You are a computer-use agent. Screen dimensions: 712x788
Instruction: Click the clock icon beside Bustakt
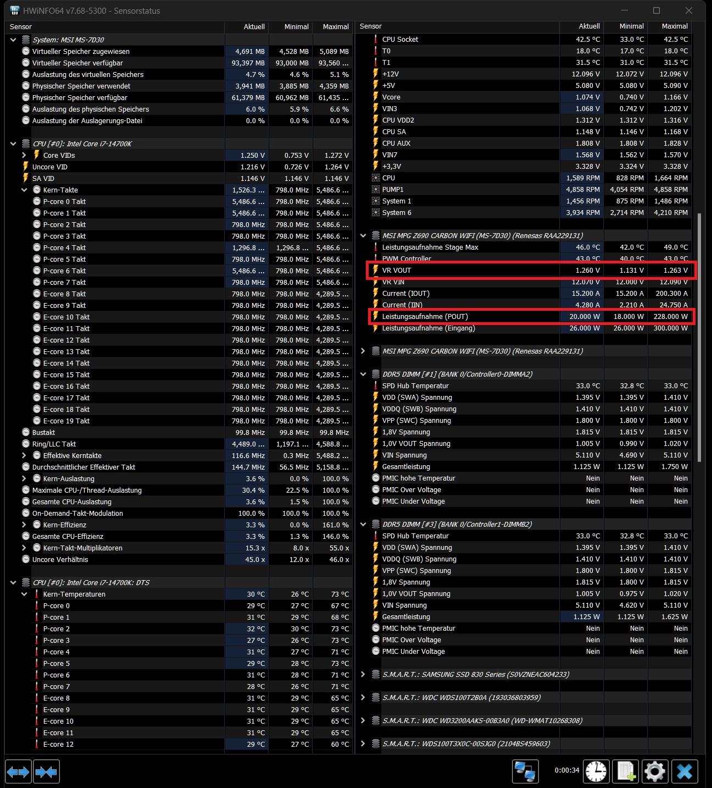pyautogui.click(x=26, y=432)
